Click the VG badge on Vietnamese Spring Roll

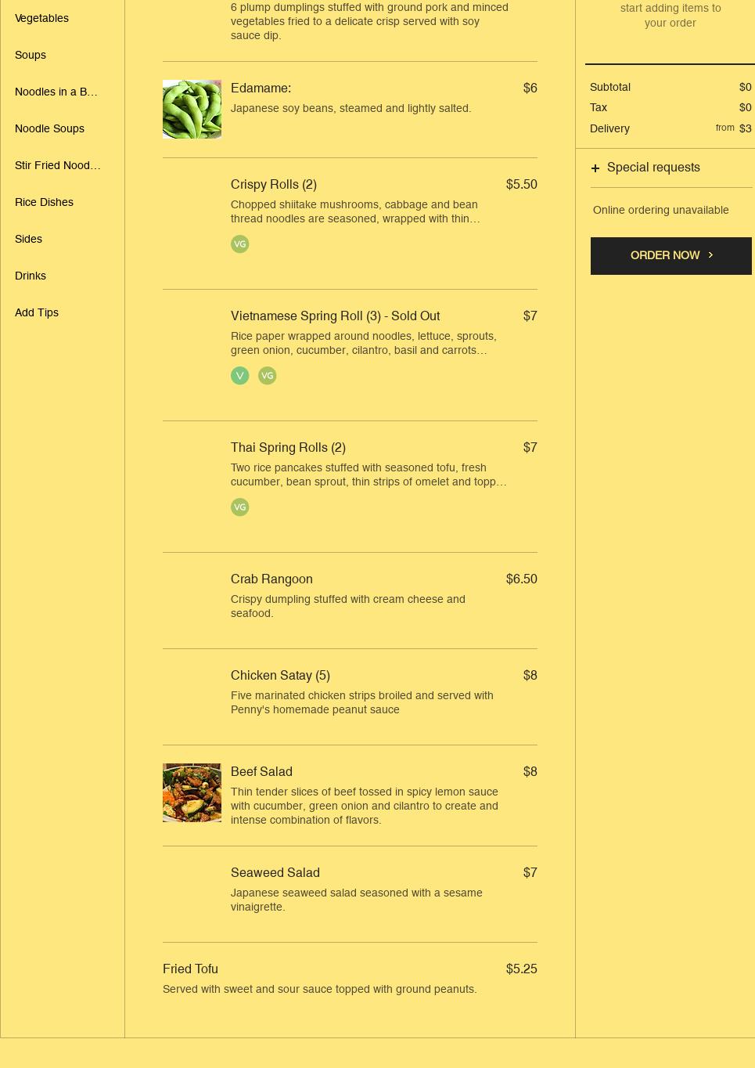[x=268, y=376]
